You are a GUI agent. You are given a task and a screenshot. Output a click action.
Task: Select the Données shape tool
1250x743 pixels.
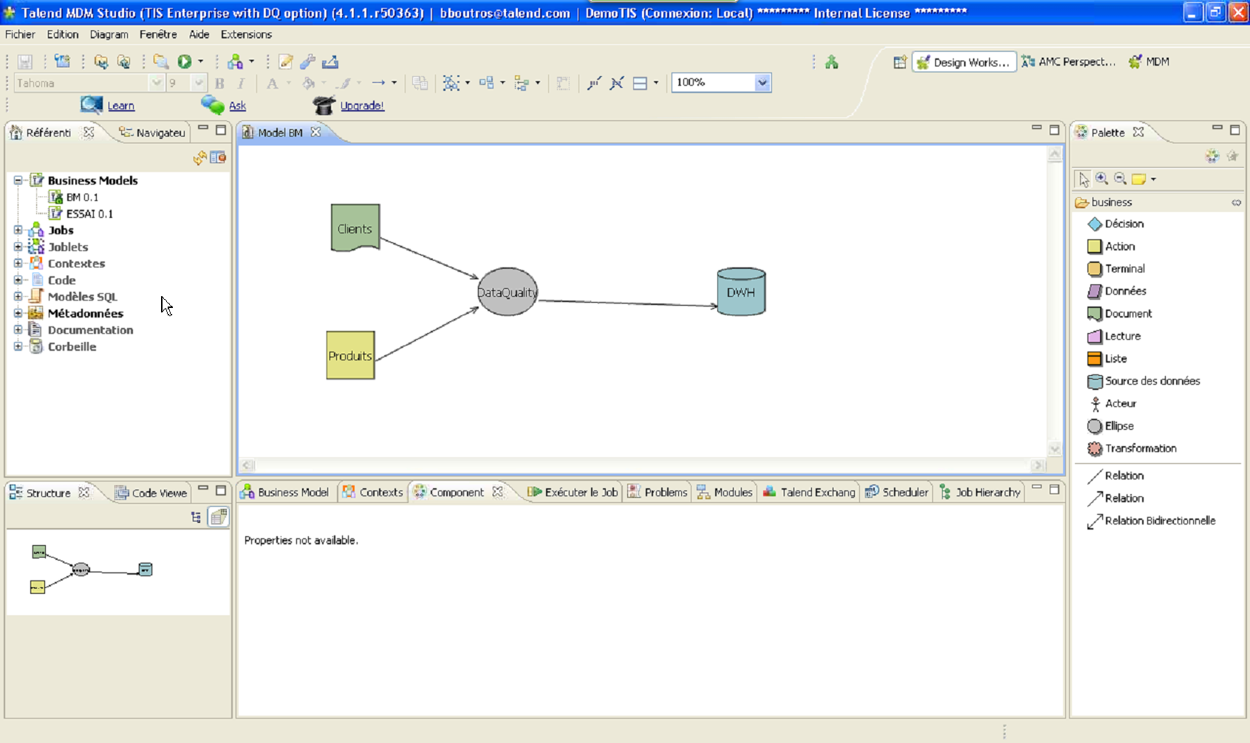1117,291
